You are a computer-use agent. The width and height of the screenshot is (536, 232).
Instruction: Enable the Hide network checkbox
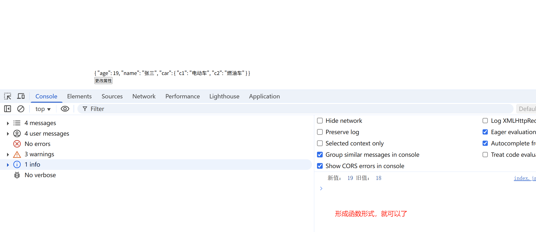[320, 121]
